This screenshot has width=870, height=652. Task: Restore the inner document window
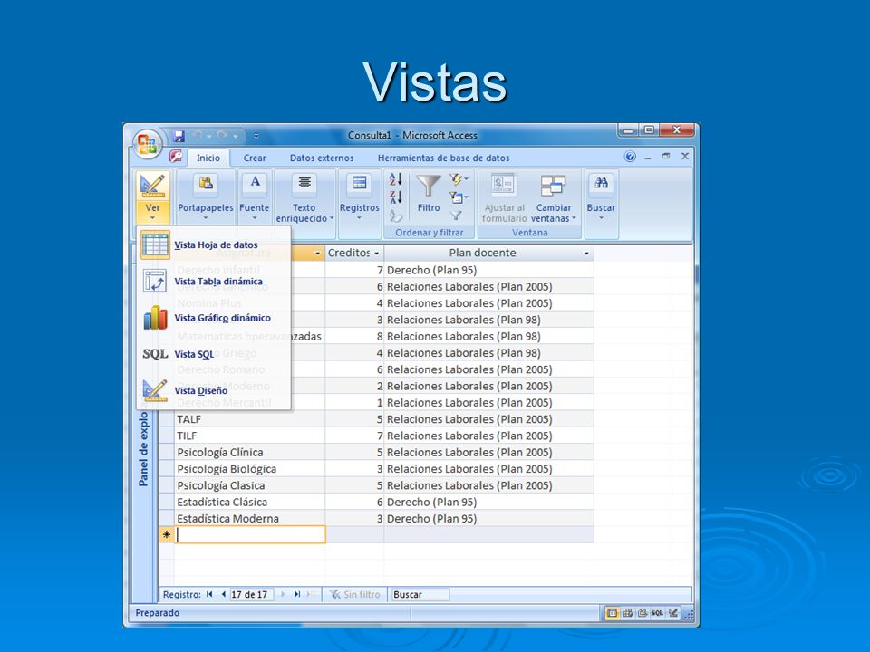pyautogui.click(x=666, y=157)
